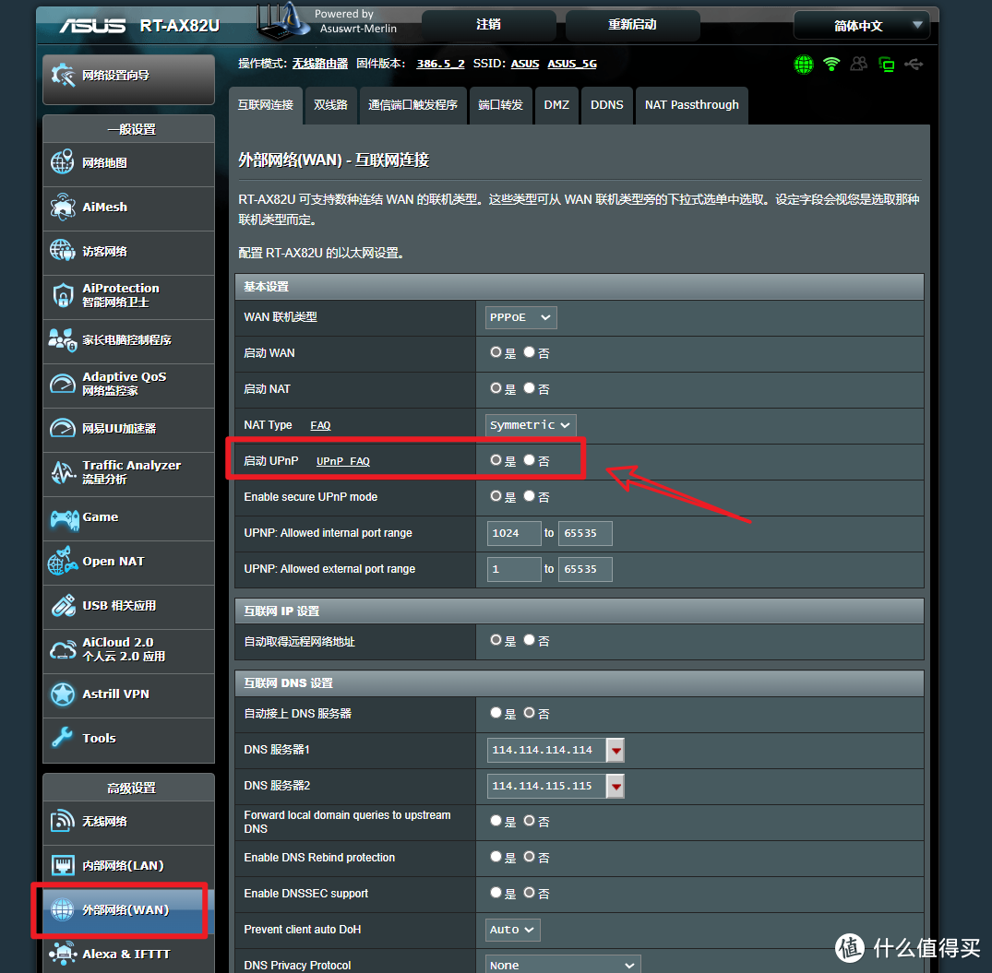Screen dimensions: 992x973
Task: Click the Traffic Analyzer icon
Action: (x=63, y=473)
